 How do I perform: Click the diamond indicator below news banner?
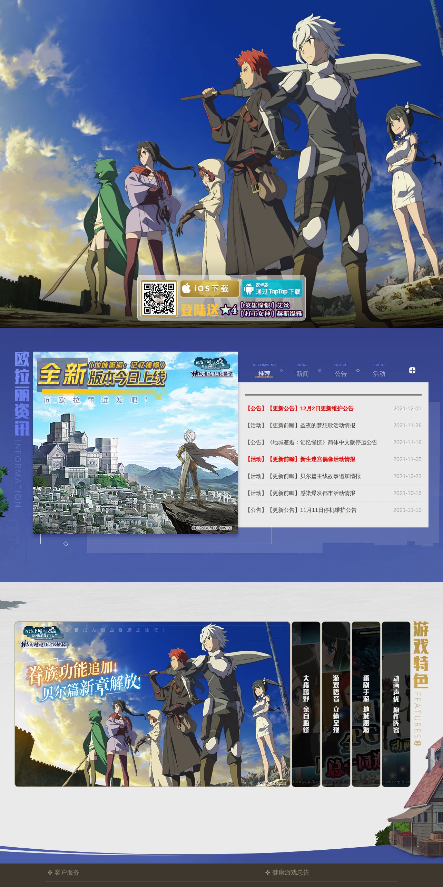tap(66, 544)
